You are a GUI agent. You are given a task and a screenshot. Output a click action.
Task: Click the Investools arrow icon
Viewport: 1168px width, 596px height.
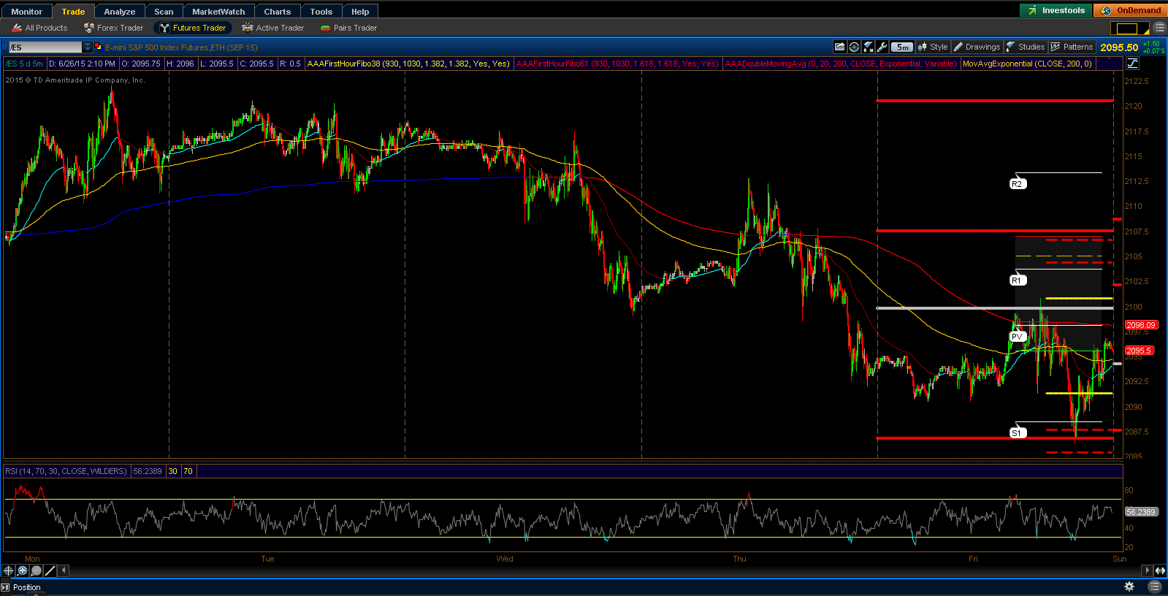click(1032, 10)
